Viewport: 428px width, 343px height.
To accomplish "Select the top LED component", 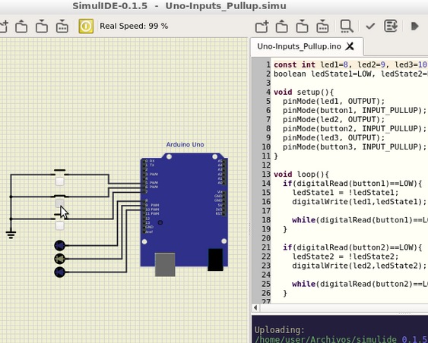I will click(60, 245).
